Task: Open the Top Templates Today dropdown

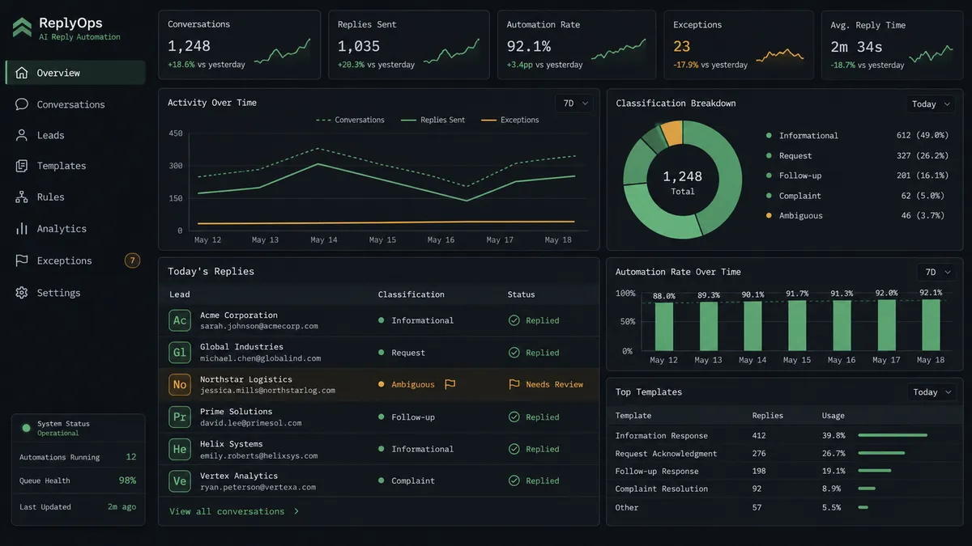Action: point(930,392)
